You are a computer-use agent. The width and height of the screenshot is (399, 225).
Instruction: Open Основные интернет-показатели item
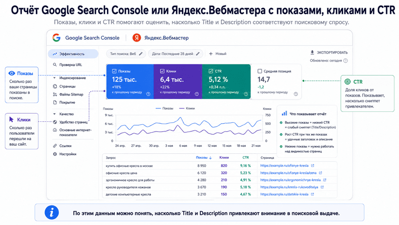75,132
